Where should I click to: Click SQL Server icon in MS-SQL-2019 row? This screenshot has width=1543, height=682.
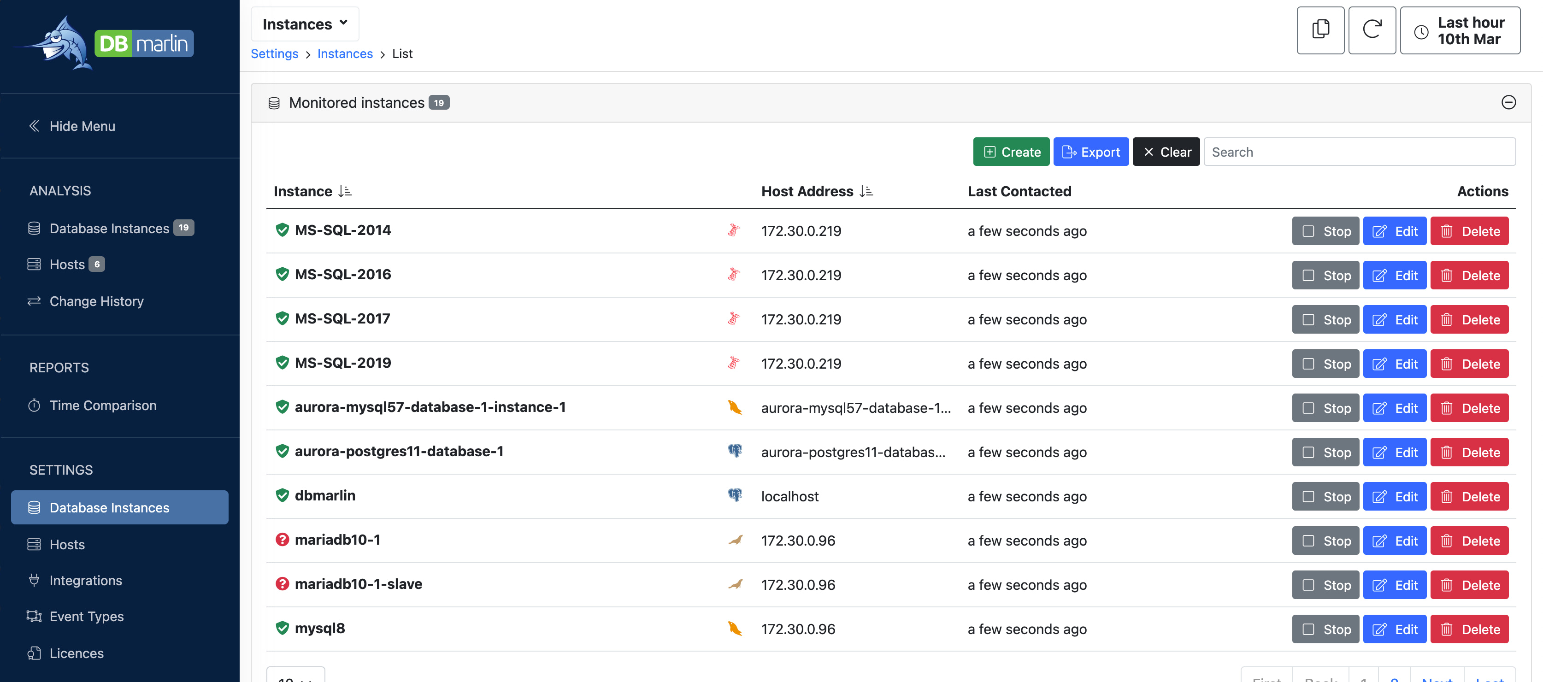click(733, 363)
